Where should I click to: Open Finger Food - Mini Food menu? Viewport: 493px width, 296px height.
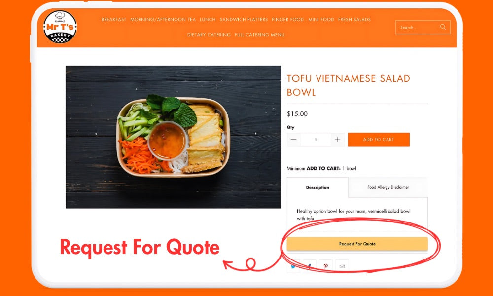click(x=303, y=20)
